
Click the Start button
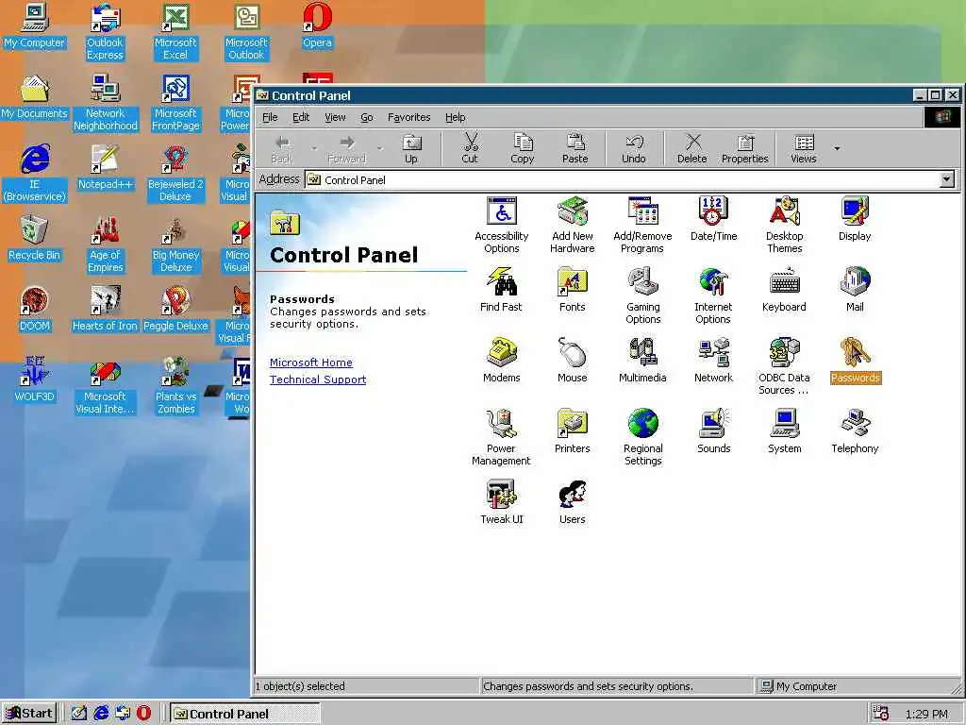(29, 714)
